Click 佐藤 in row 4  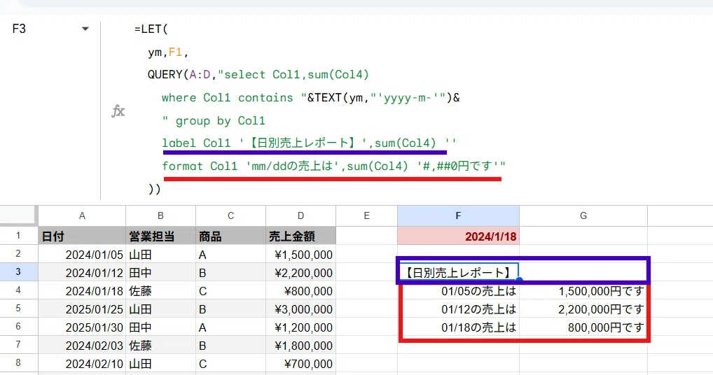point(160,290)
